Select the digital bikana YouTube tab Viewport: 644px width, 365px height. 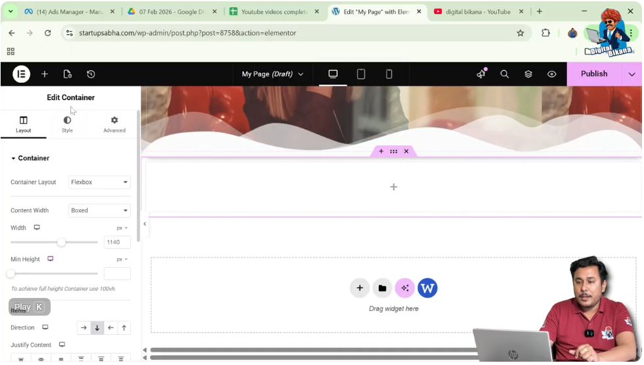click(478, 12)
